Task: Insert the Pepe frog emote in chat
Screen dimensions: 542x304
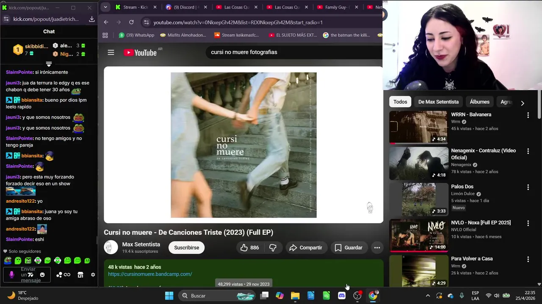Action: 8,261
